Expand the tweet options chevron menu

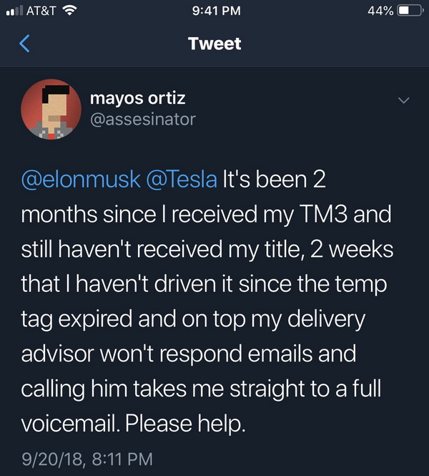click(403, 100)
